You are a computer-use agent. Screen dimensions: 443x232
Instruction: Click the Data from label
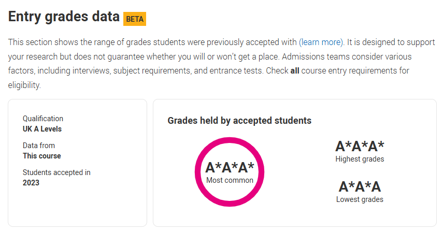click(39, 146)
